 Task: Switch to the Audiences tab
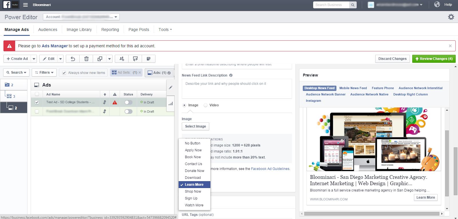click(x=48, y=30)
